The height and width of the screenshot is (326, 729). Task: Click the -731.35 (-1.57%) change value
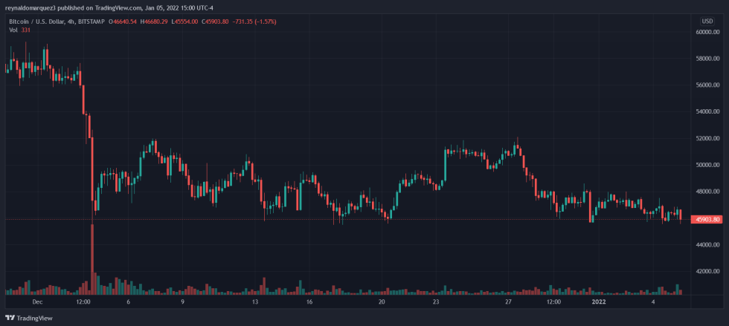tap(254, 22)
